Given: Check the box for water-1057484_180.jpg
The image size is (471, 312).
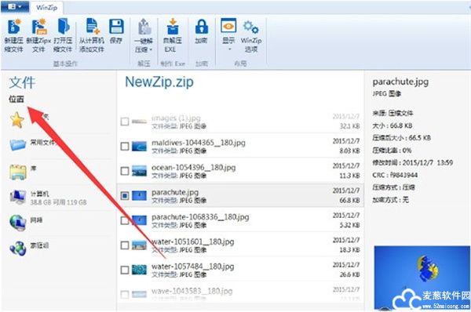Looking at the screenshot, I should pyautogui.click(x=125, y=270).
